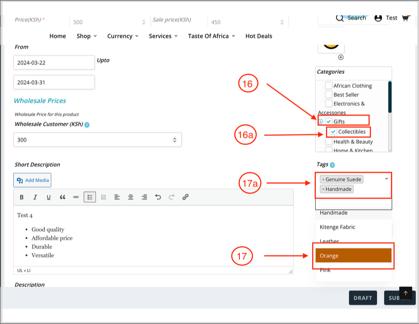Click the blockquote icon in the toolbar

coord(62,197)
